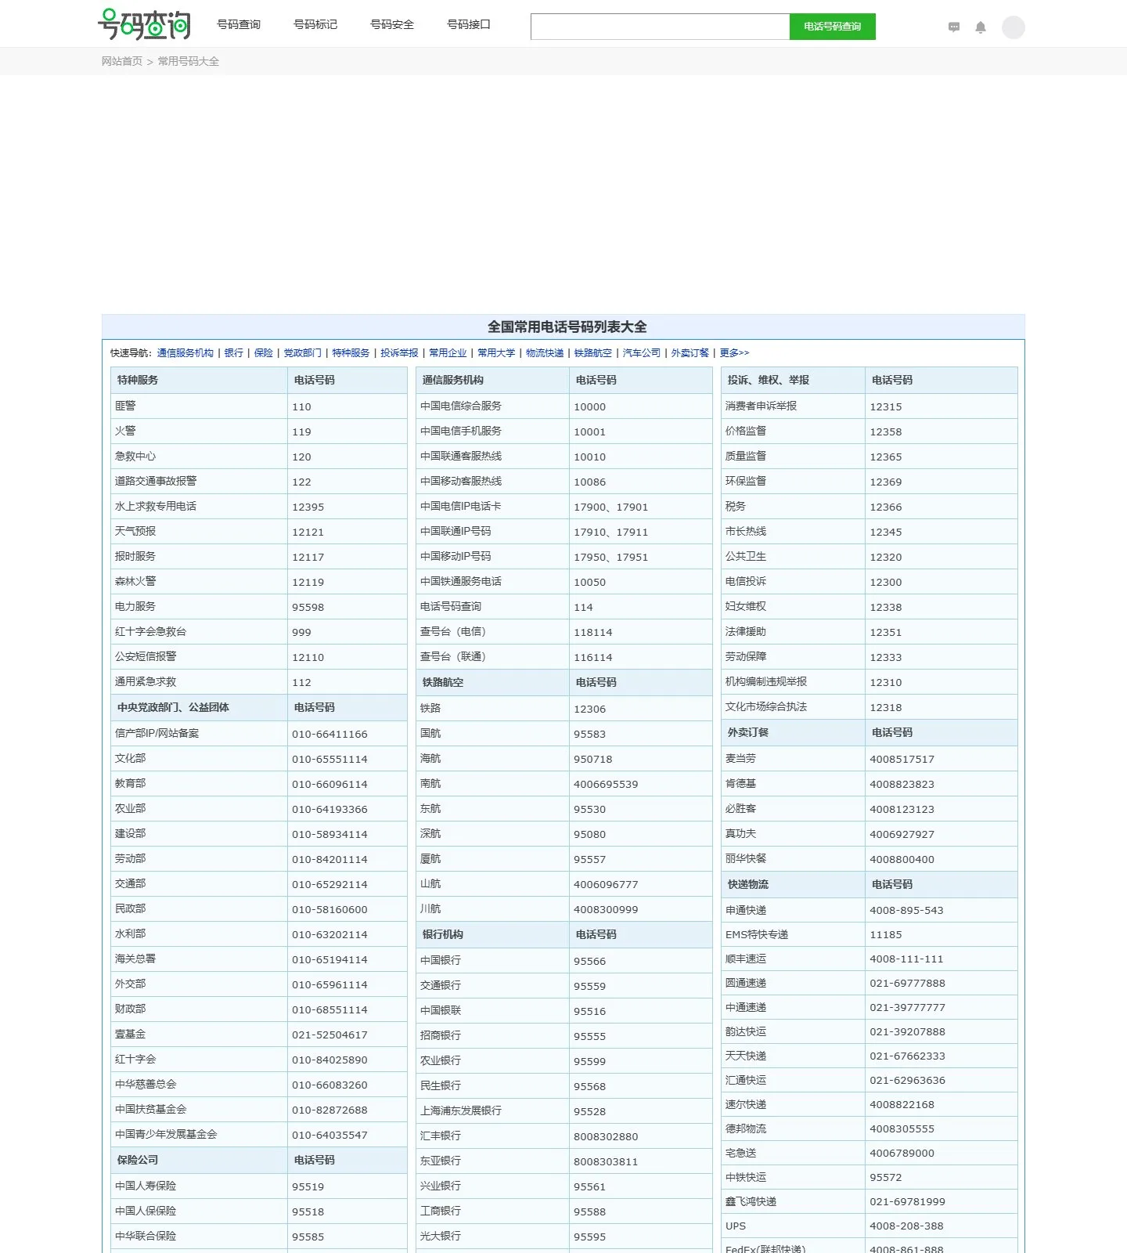
Task: Click the 电话号码查询 row in the 通信服务机构 table
Action: coord(451,606)
